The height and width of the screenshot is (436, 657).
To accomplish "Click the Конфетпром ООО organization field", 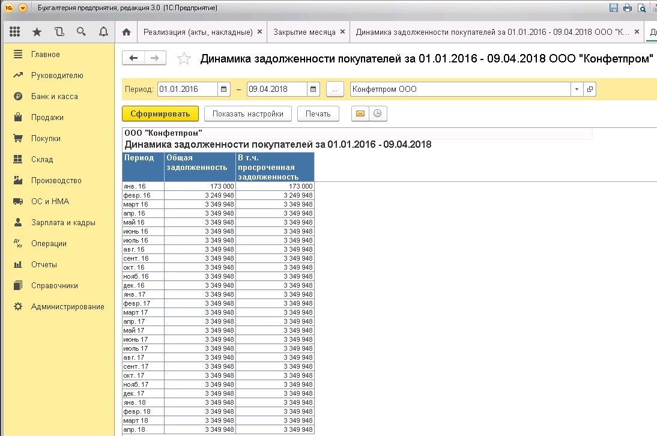I will click(x=461, y=89).
